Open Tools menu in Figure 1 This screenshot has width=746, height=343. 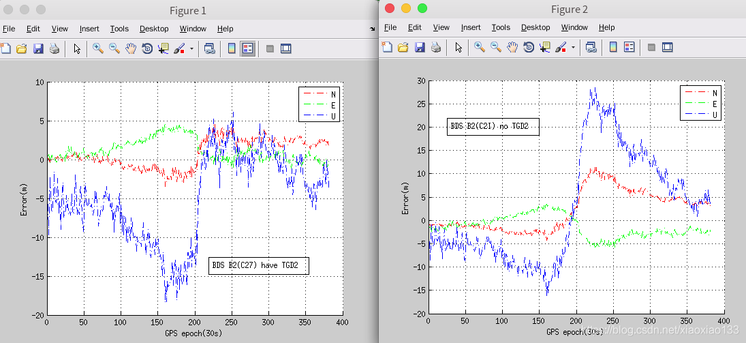tap(119, 29)
